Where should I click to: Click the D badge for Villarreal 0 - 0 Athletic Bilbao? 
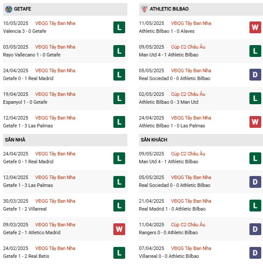tap(255, 253)
